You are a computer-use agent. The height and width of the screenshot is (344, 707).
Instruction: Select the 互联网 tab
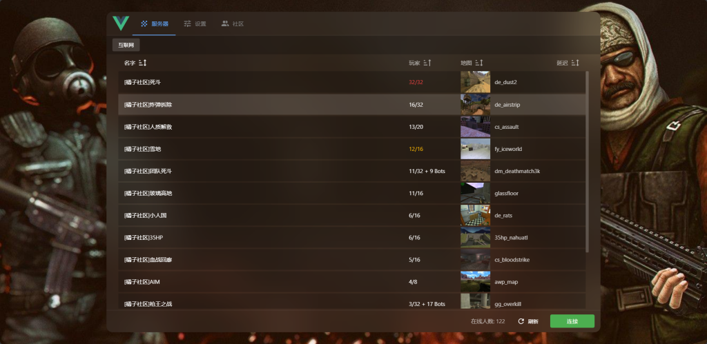click(126, 45)
